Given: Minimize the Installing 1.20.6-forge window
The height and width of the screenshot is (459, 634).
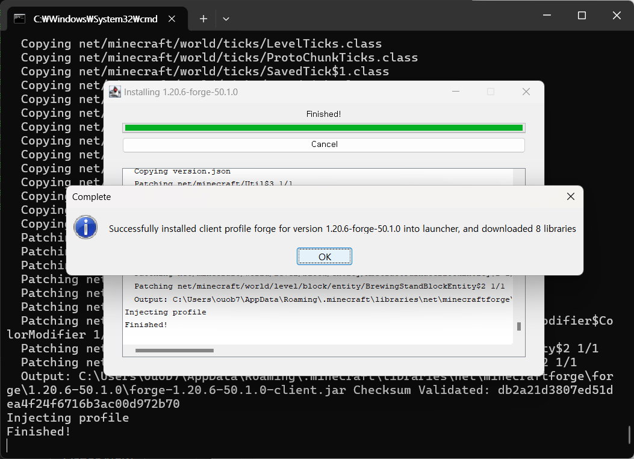Looking at the screenshot, I should point(456,92).
